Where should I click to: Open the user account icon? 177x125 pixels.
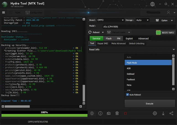[x=168, y=12]
